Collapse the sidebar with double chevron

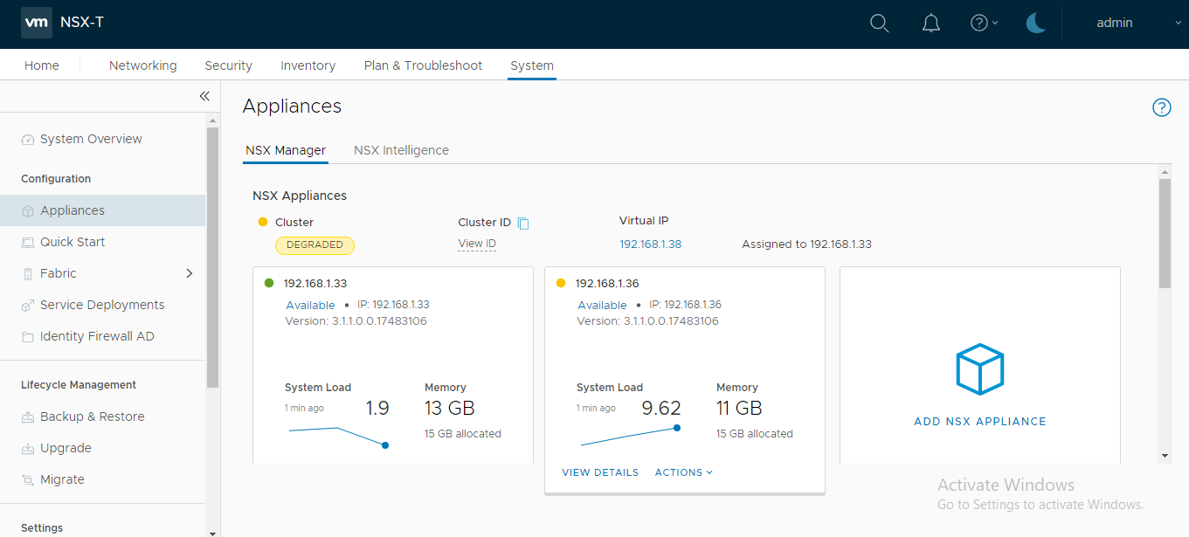point(204,96)
